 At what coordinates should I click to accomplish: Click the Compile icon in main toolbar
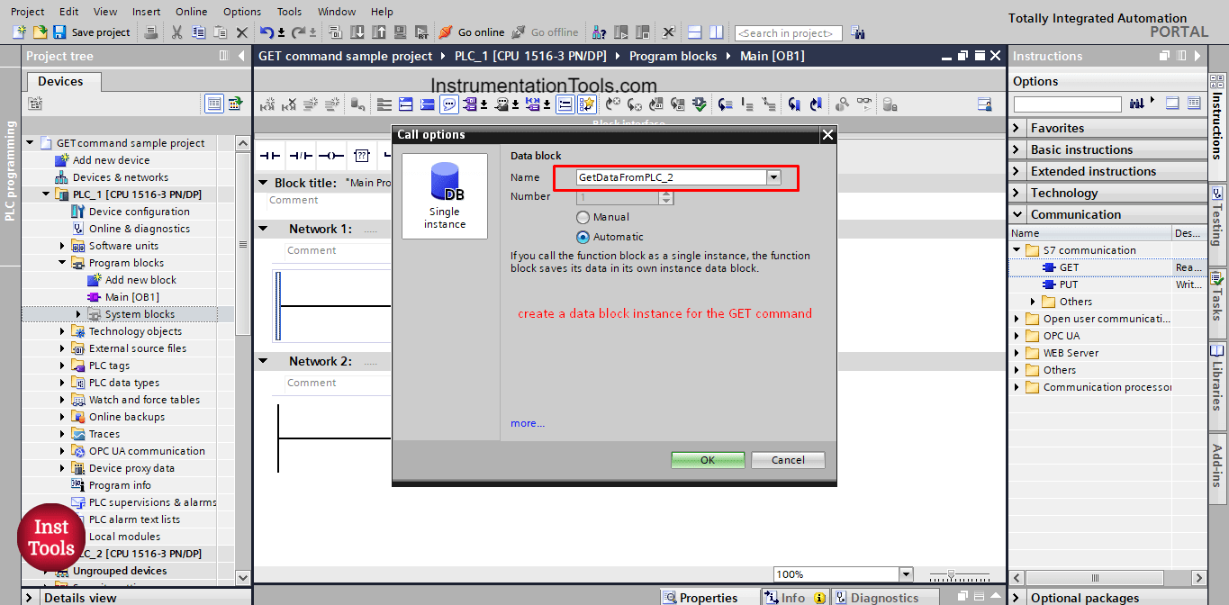335,32
